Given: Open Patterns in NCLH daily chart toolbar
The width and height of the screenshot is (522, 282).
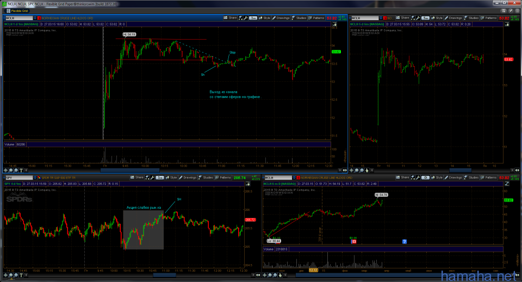Looking at the screenshot, I should coord(488,178).
